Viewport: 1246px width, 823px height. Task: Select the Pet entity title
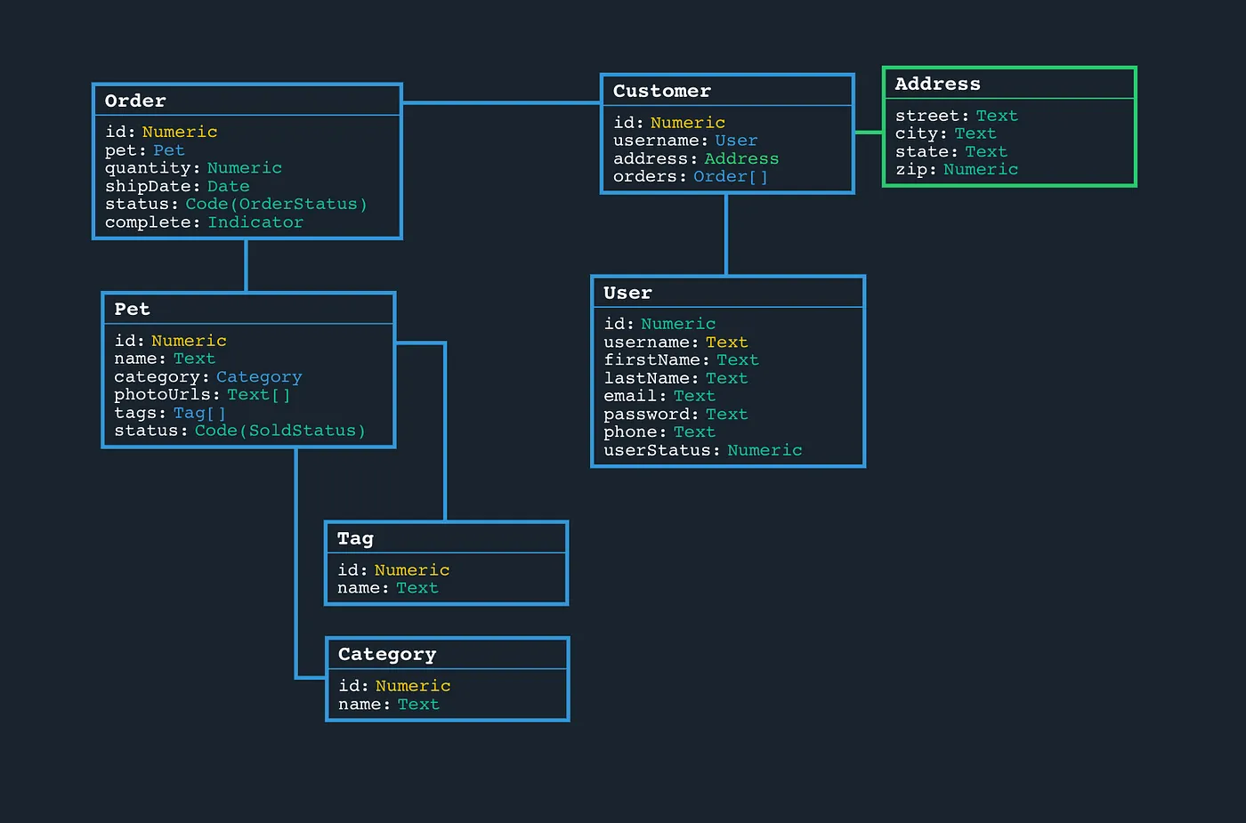(132, 309)
